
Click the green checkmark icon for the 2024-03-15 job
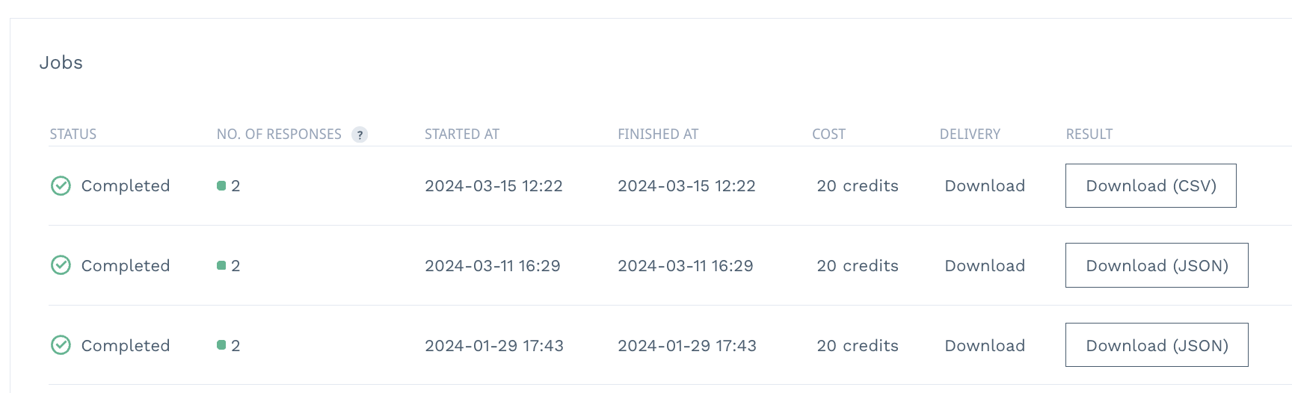[x=61, y=185]
